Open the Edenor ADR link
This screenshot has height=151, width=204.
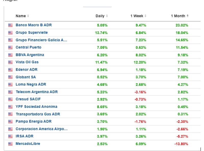pos(27,70)
